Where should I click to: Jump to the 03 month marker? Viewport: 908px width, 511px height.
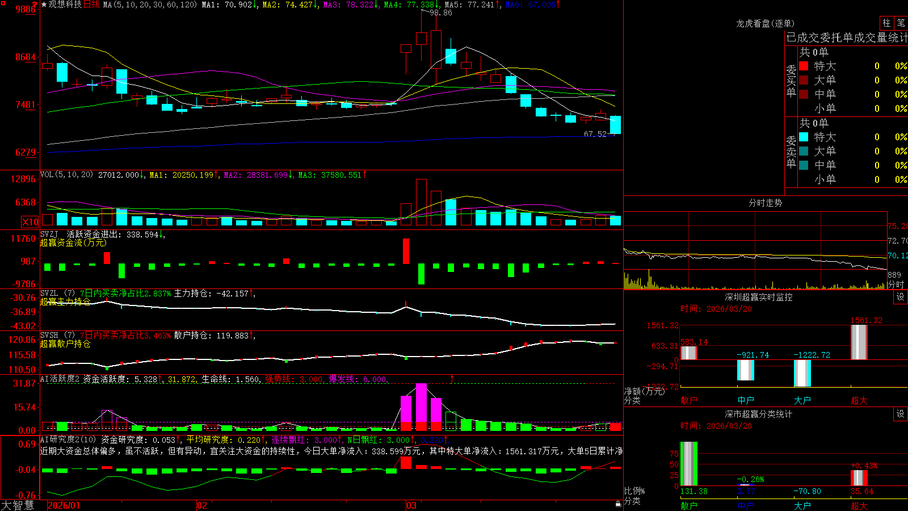(411, 505)
